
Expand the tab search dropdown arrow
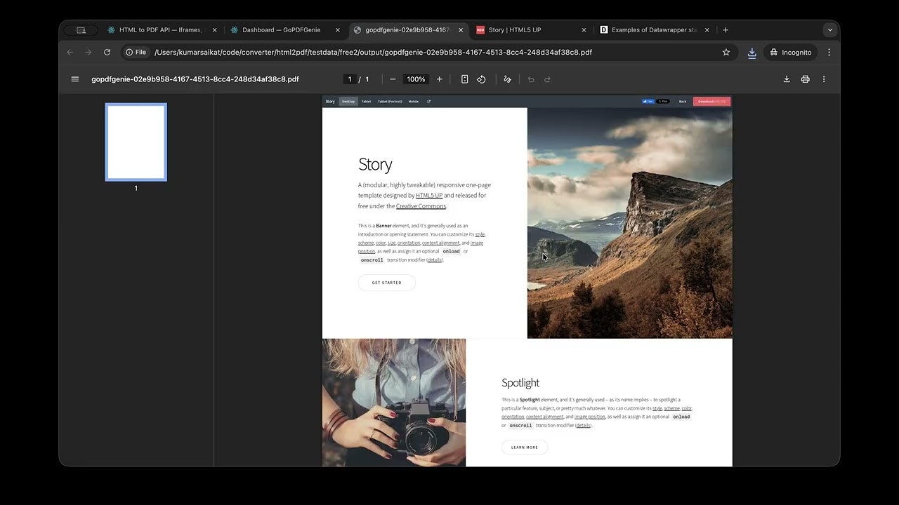pos(829,30)
